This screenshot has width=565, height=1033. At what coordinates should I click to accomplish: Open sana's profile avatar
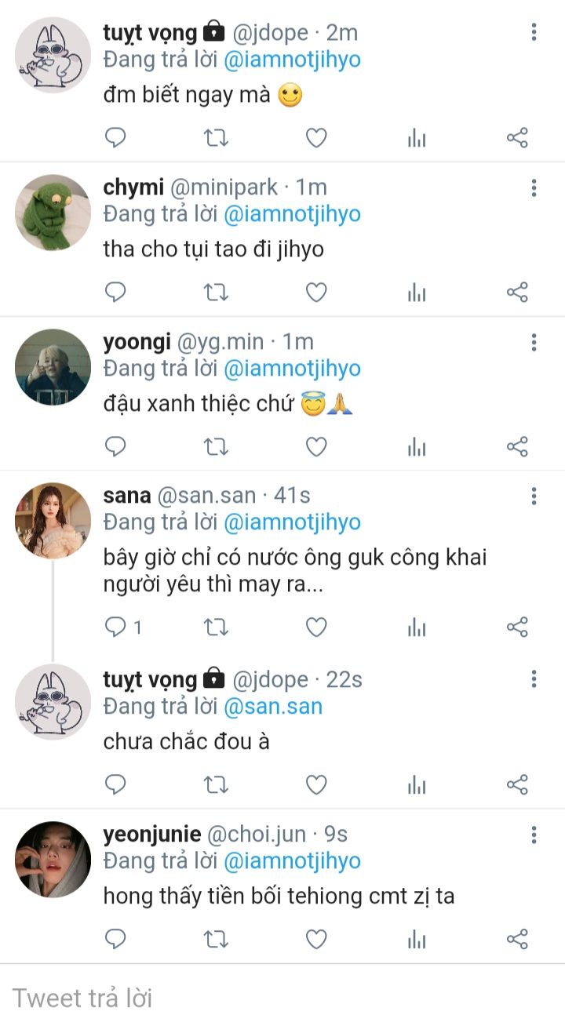[53, 520]
